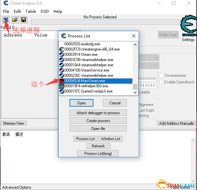Click the Open file button
197x190 pixels.
(98, 129)
